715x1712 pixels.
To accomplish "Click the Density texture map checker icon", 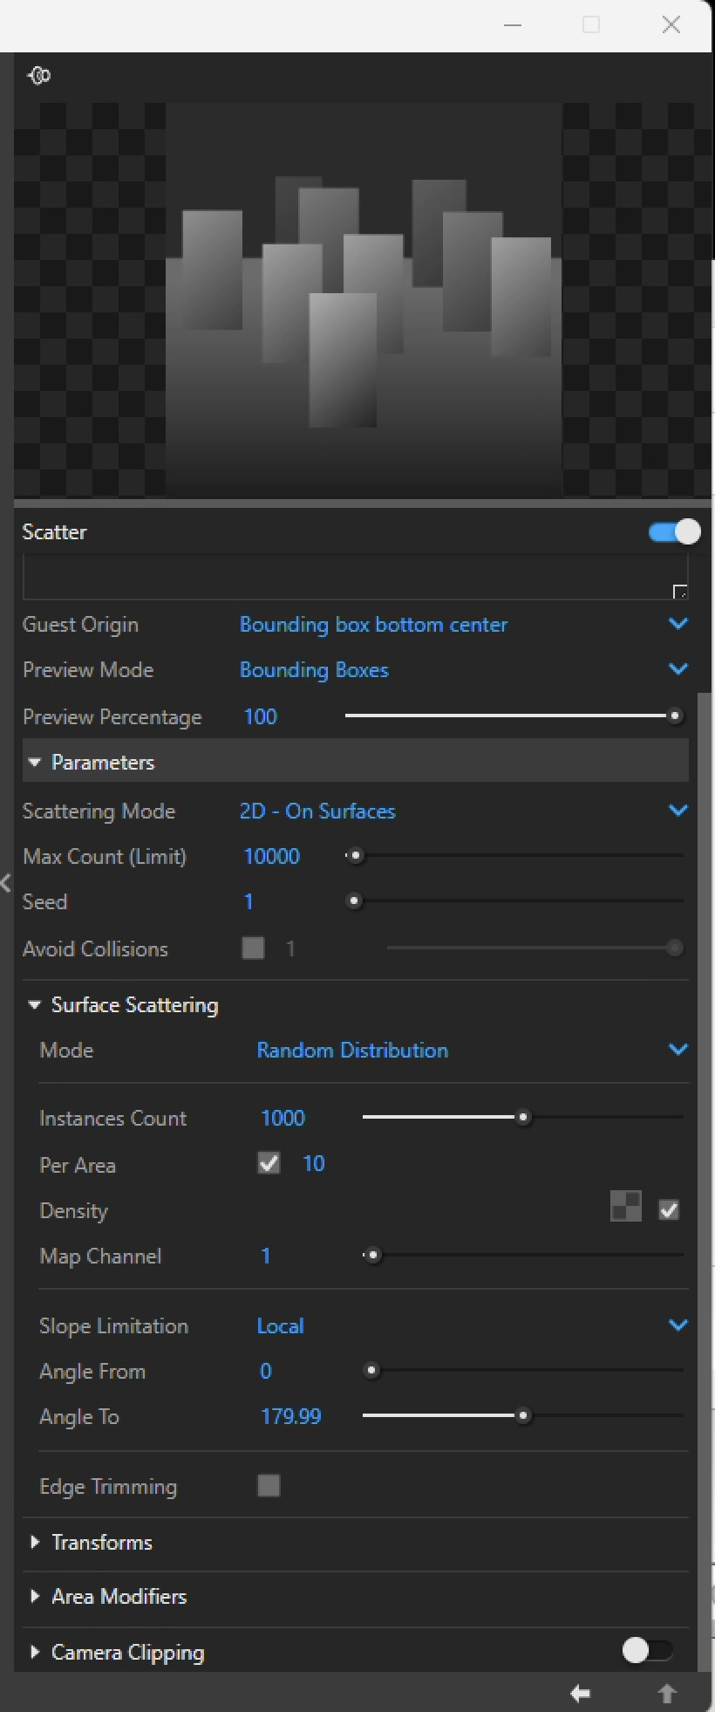I will [625, 1208].
